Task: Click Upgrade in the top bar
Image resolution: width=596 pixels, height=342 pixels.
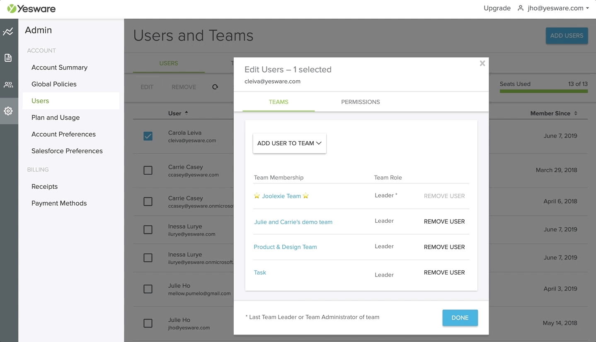Action: pyautogui.click(x=497, y=8)
